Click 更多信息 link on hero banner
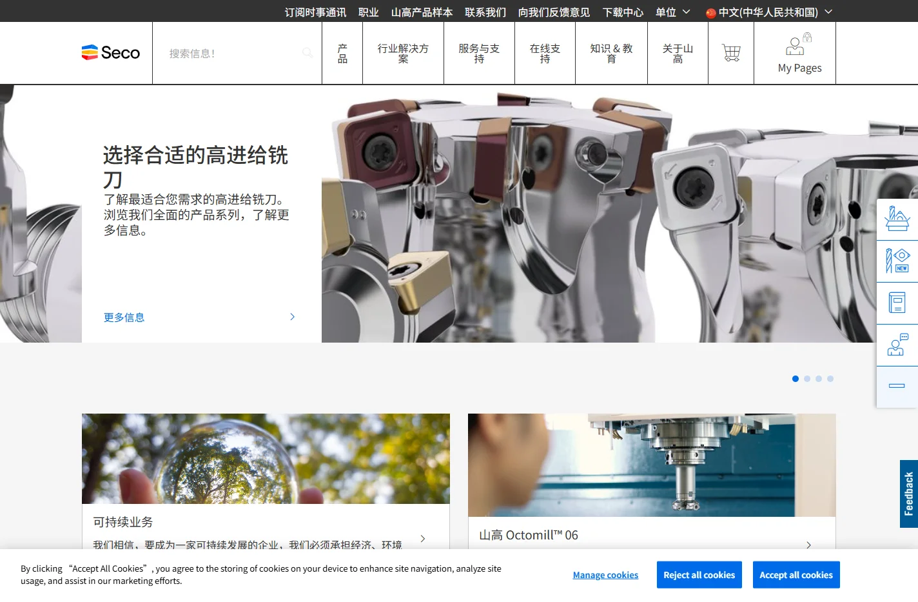The height and width of the screenshot is (602, 918). [x=124, y=317]
